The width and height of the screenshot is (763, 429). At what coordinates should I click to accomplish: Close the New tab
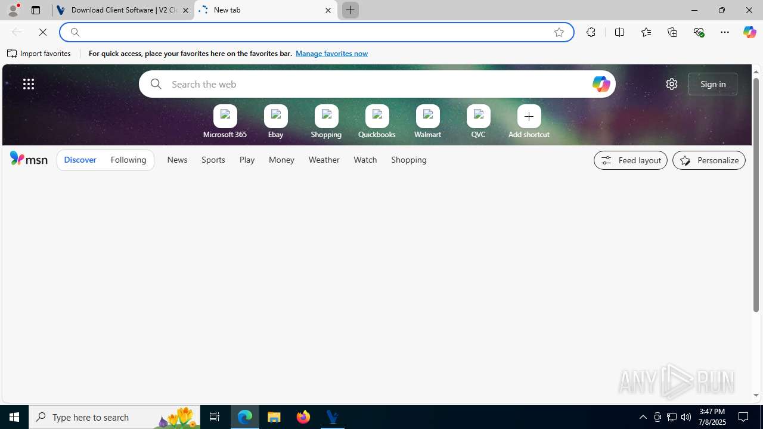(328, 10)
